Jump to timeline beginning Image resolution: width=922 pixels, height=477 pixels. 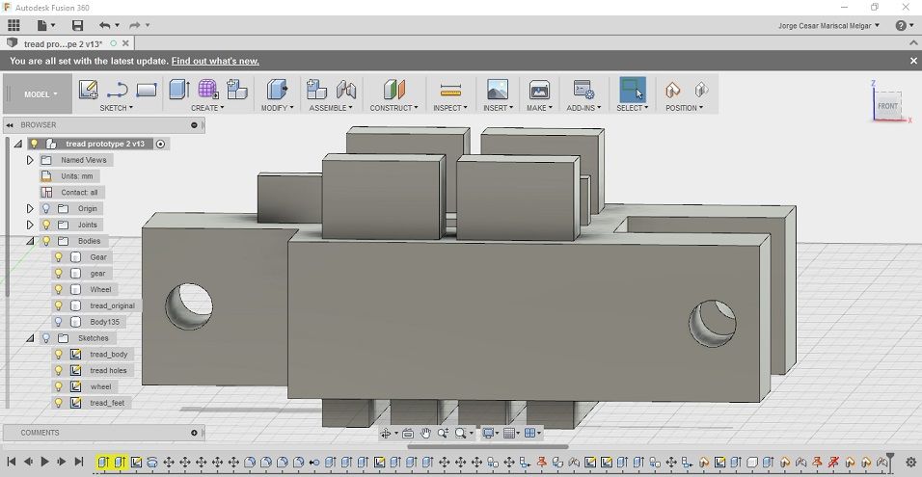click(11, 462)
